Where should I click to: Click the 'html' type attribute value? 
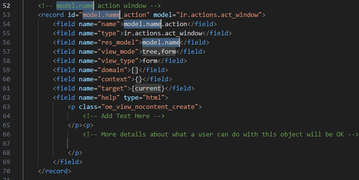pos(153,98)
